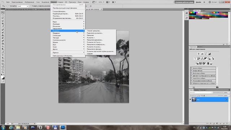Viewport: 231px width, 130px height.
Task: Pick the red swatch in Swatches panel
Action: pyautogui.click(x=190, y=13)
